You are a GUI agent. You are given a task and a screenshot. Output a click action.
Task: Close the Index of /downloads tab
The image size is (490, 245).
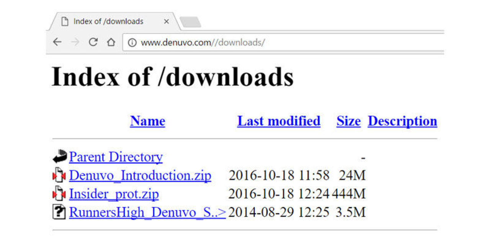tap(166, 21)
